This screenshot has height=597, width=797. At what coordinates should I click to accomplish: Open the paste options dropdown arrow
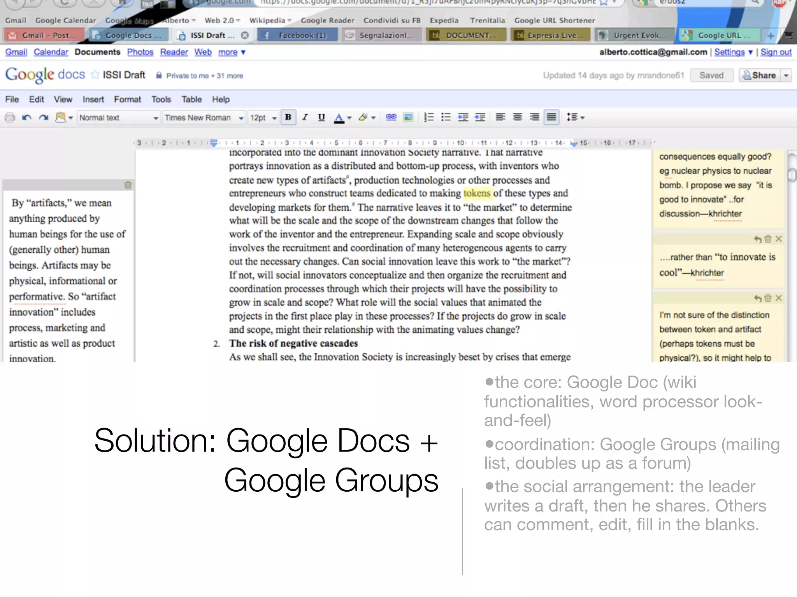71,117
